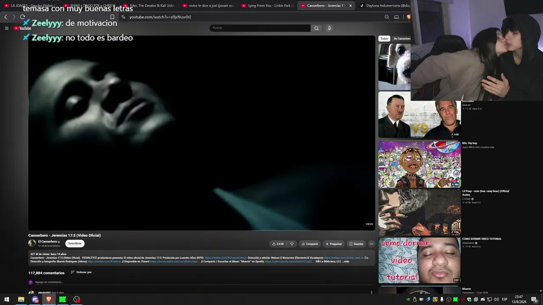Click the tray microphone icon
The image size is (543, 305).
pos(442,299)
